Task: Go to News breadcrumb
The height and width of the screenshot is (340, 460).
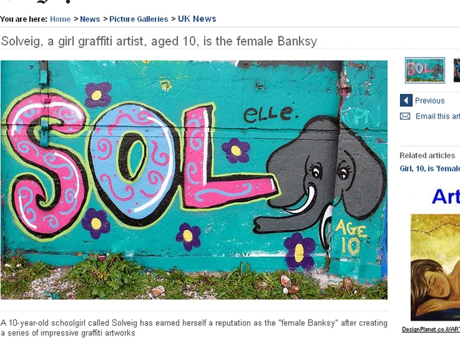Action: [x=90, y=19]
